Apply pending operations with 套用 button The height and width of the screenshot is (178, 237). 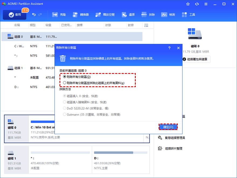(x=15, y=15)
